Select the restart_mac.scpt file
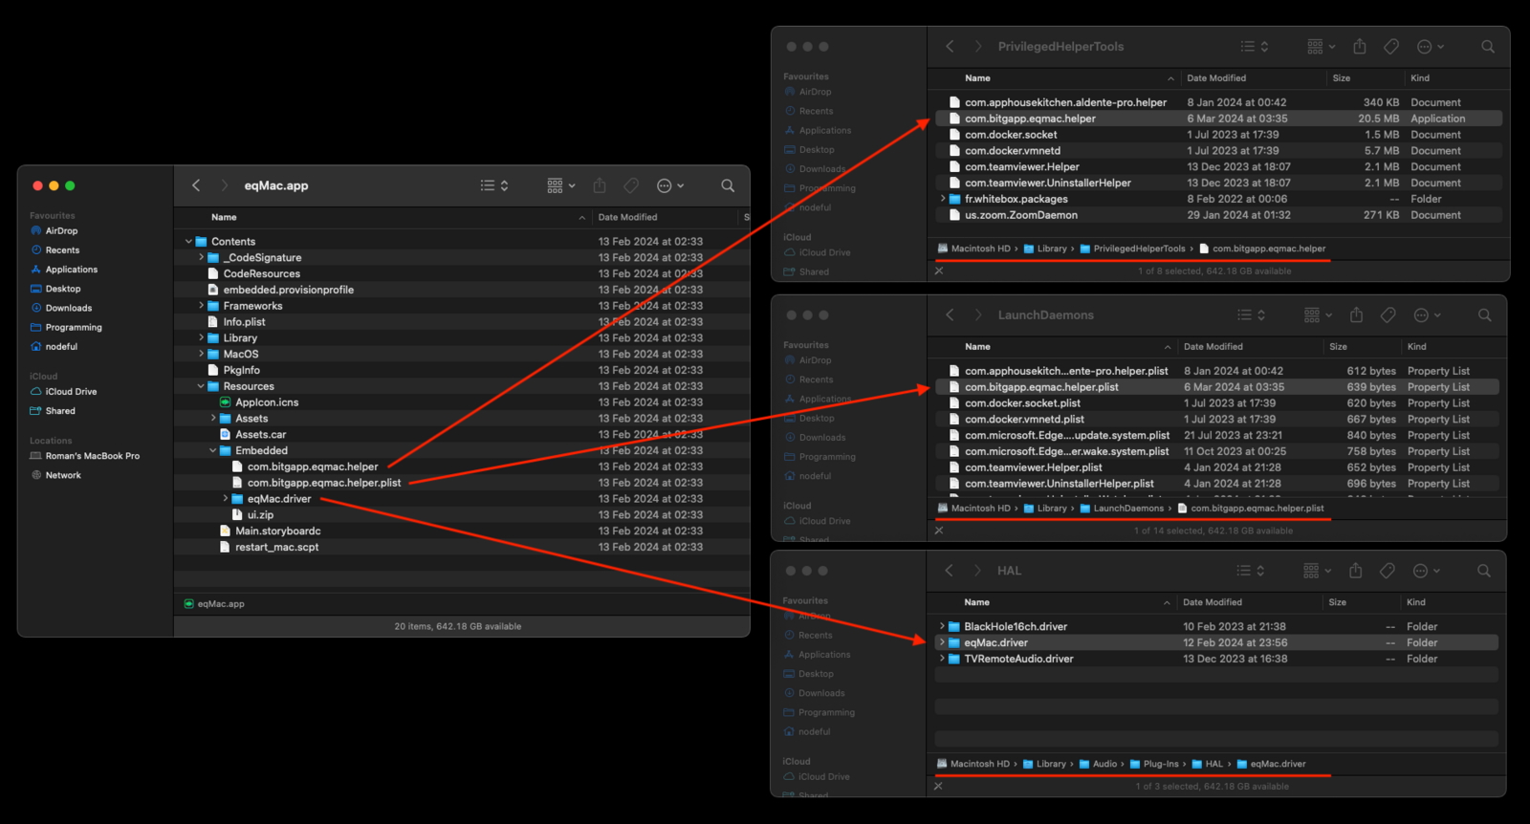This screenshot has width=1530, height=824. (x=276, y=548)
